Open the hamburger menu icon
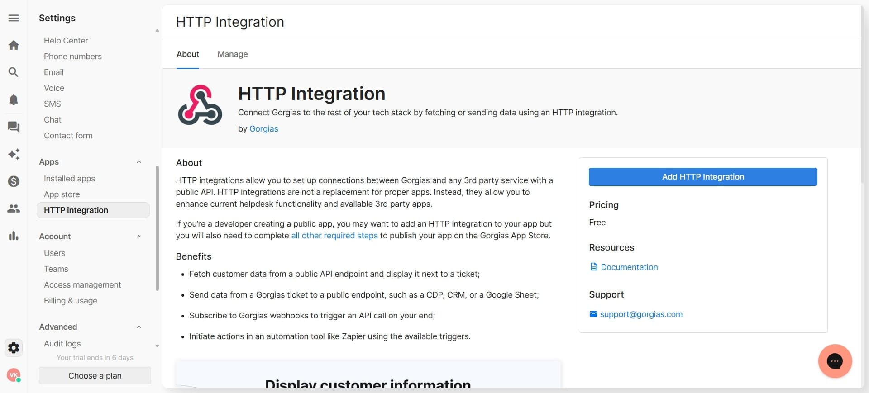 pyautogui.click(x=14, y=18)
